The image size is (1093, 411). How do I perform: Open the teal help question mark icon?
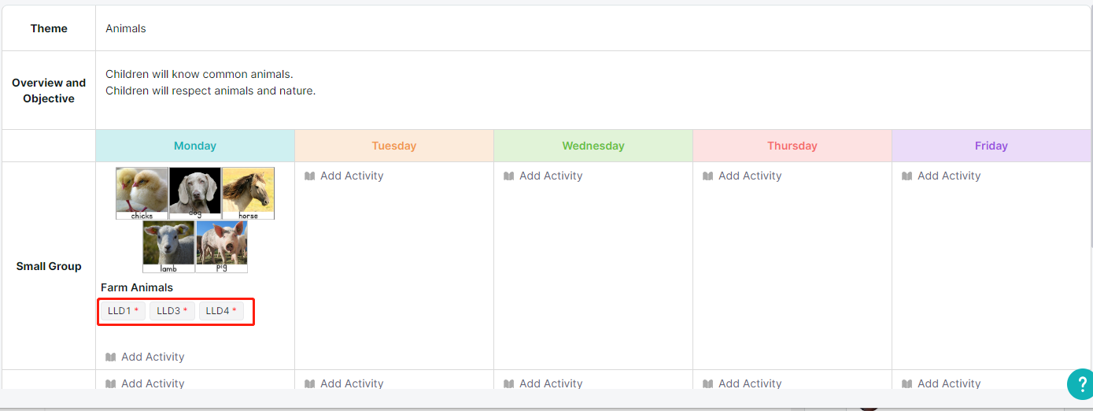pos(1080,384)
